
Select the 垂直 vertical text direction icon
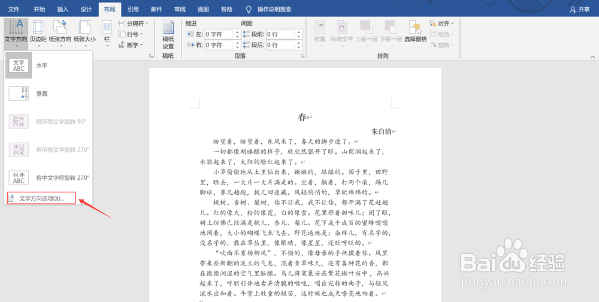(x=19, y=93)
